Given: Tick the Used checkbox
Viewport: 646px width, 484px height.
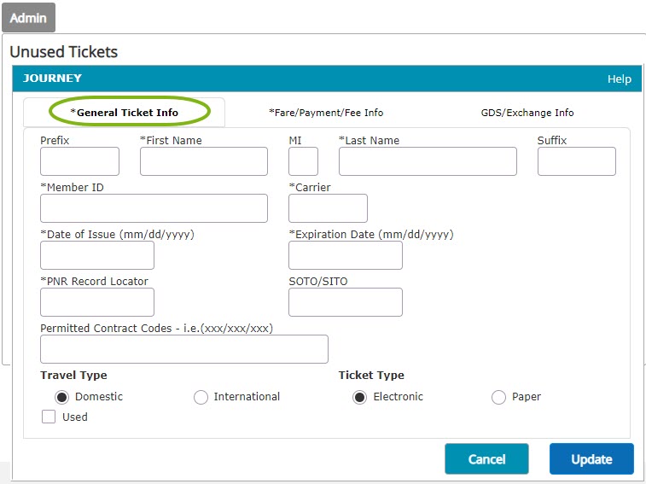Looking at the screenshot, I should [49, 417].
